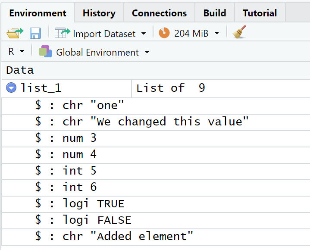
Task: Click the Load workspace folder icon
Action: [x=15, y=33]
